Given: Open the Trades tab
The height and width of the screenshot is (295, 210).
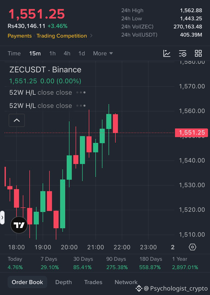Looking at the screenshot, I should click(x=93, y=282).
